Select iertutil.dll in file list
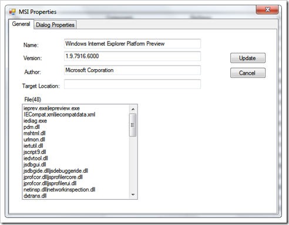289x225 pixels. 76,146
